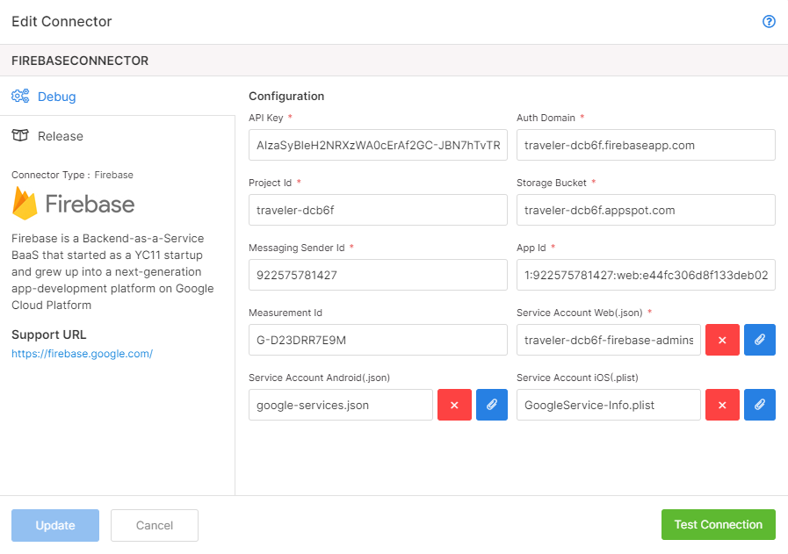Attach a Service Account iOS plist file

tap(759, 405)
